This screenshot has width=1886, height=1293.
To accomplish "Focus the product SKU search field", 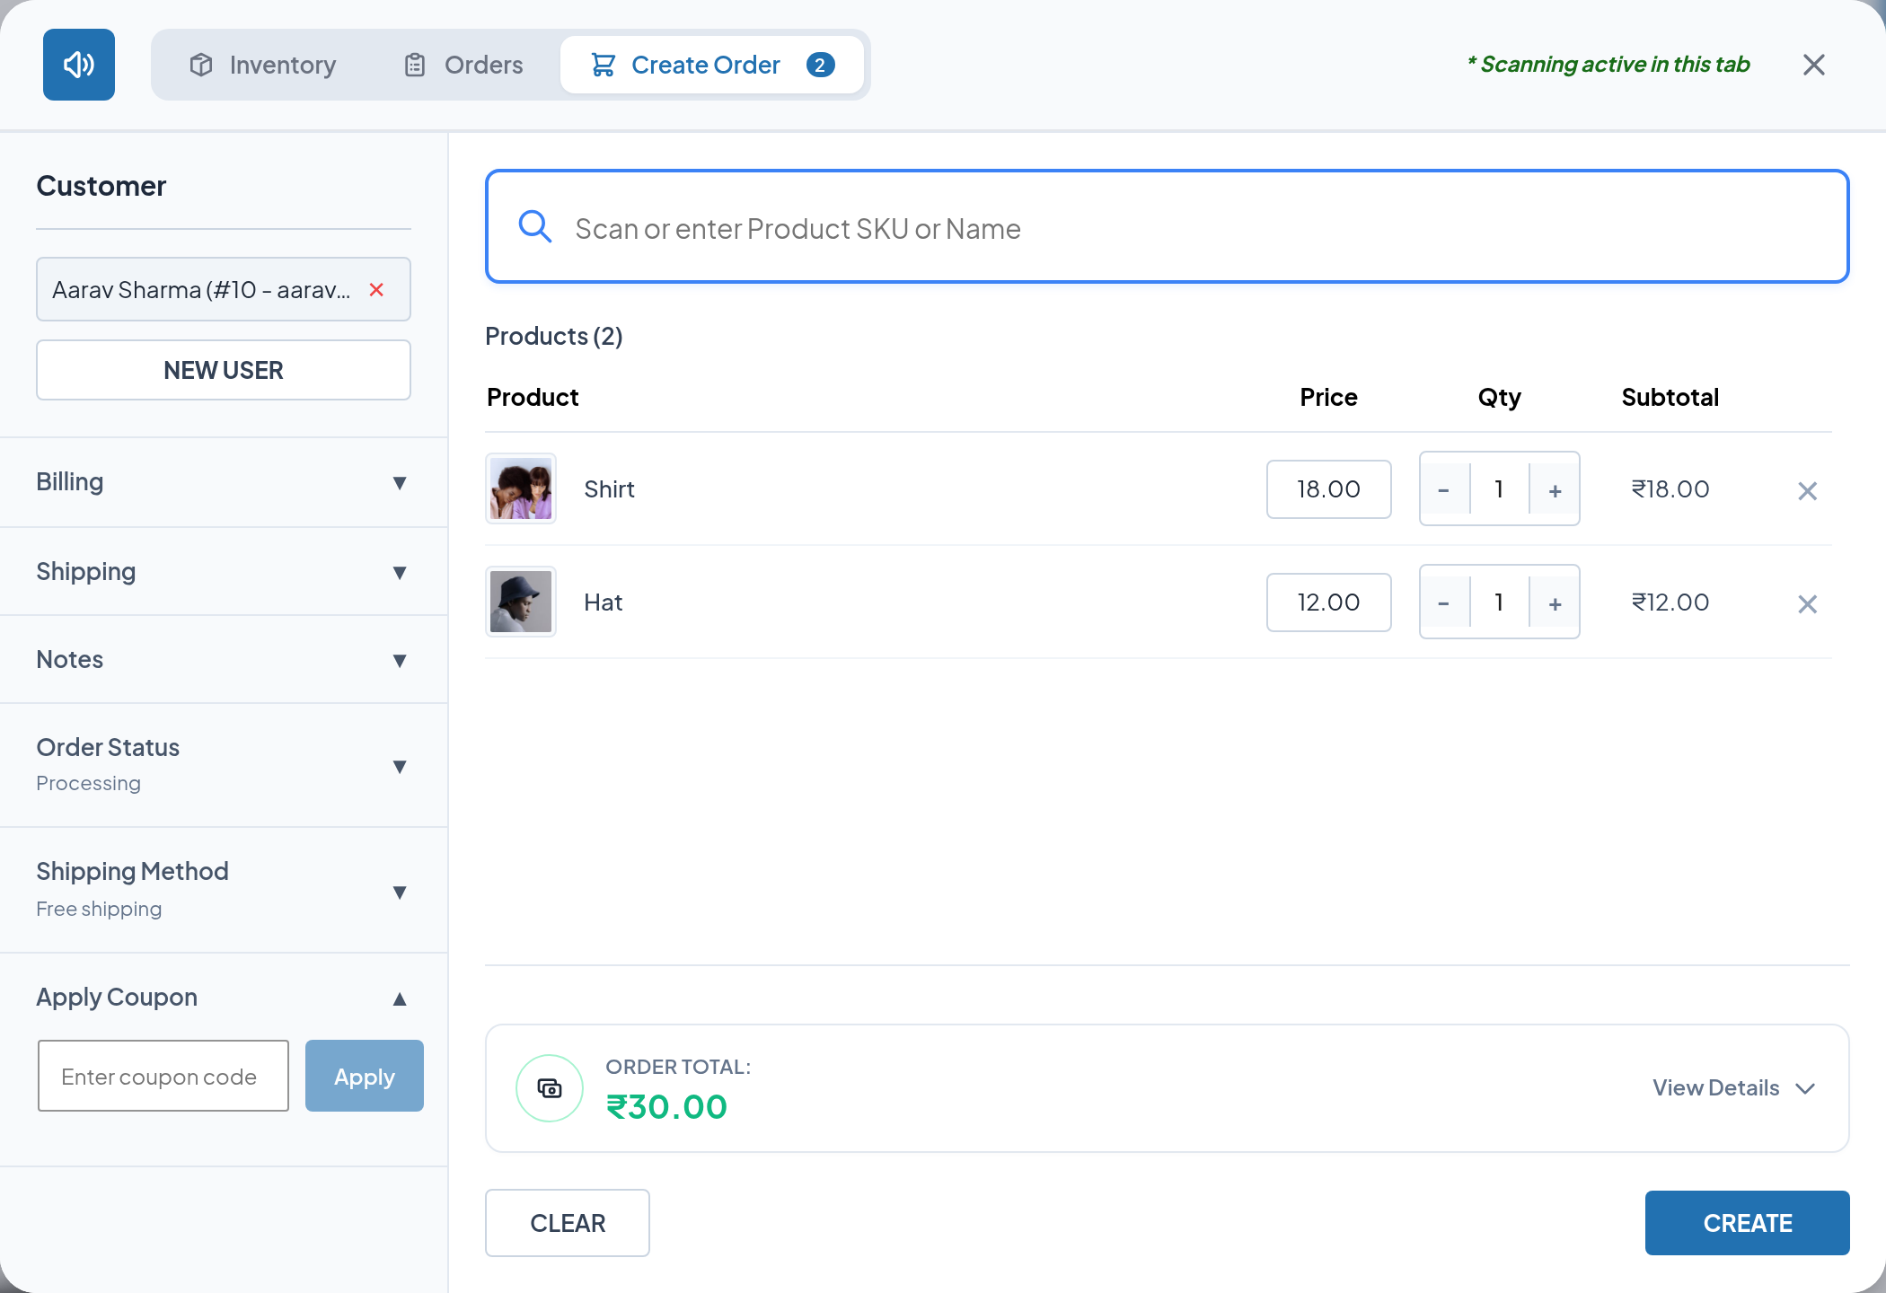I will click(1168, 226).
